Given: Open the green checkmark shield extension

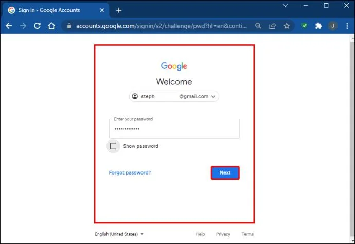Looking at the screenshot, I should click(x=304, y=26).
